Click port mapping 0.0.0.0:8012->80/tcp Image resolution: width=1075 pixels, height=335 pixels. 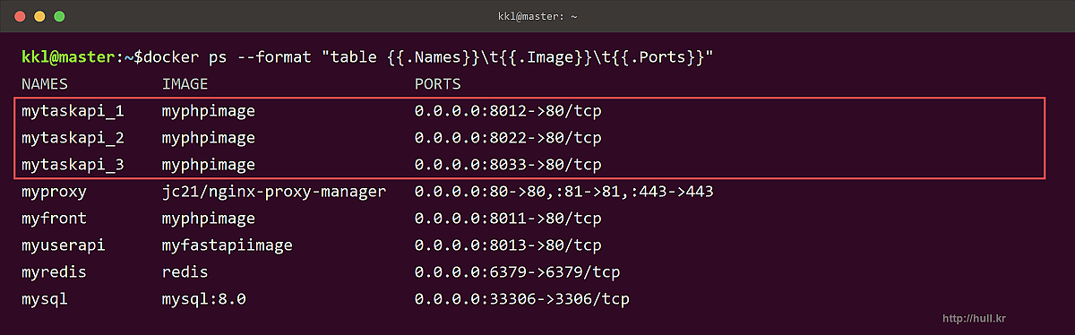coord(508,111)
